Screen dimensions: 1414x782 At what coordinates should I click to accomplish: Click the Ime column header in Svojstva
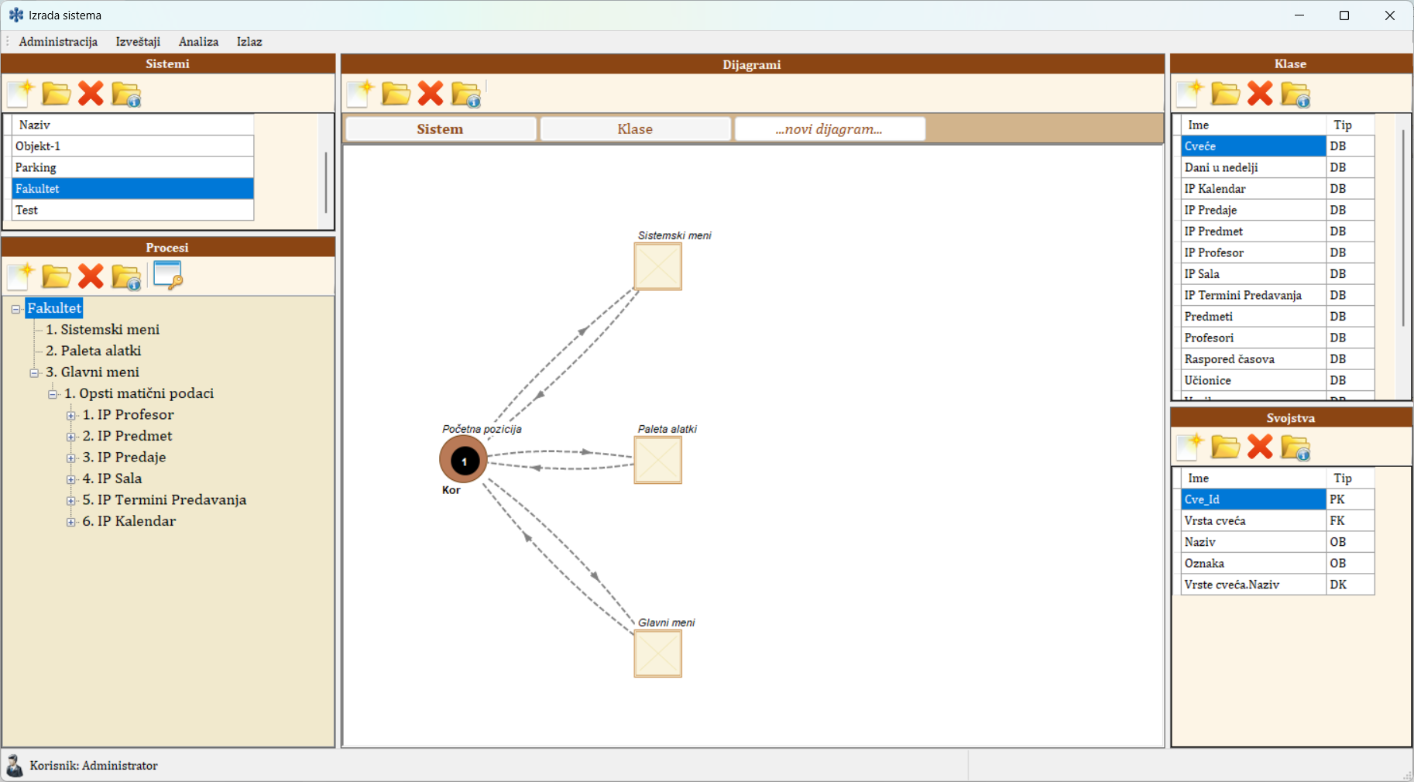pos(1254,478)
